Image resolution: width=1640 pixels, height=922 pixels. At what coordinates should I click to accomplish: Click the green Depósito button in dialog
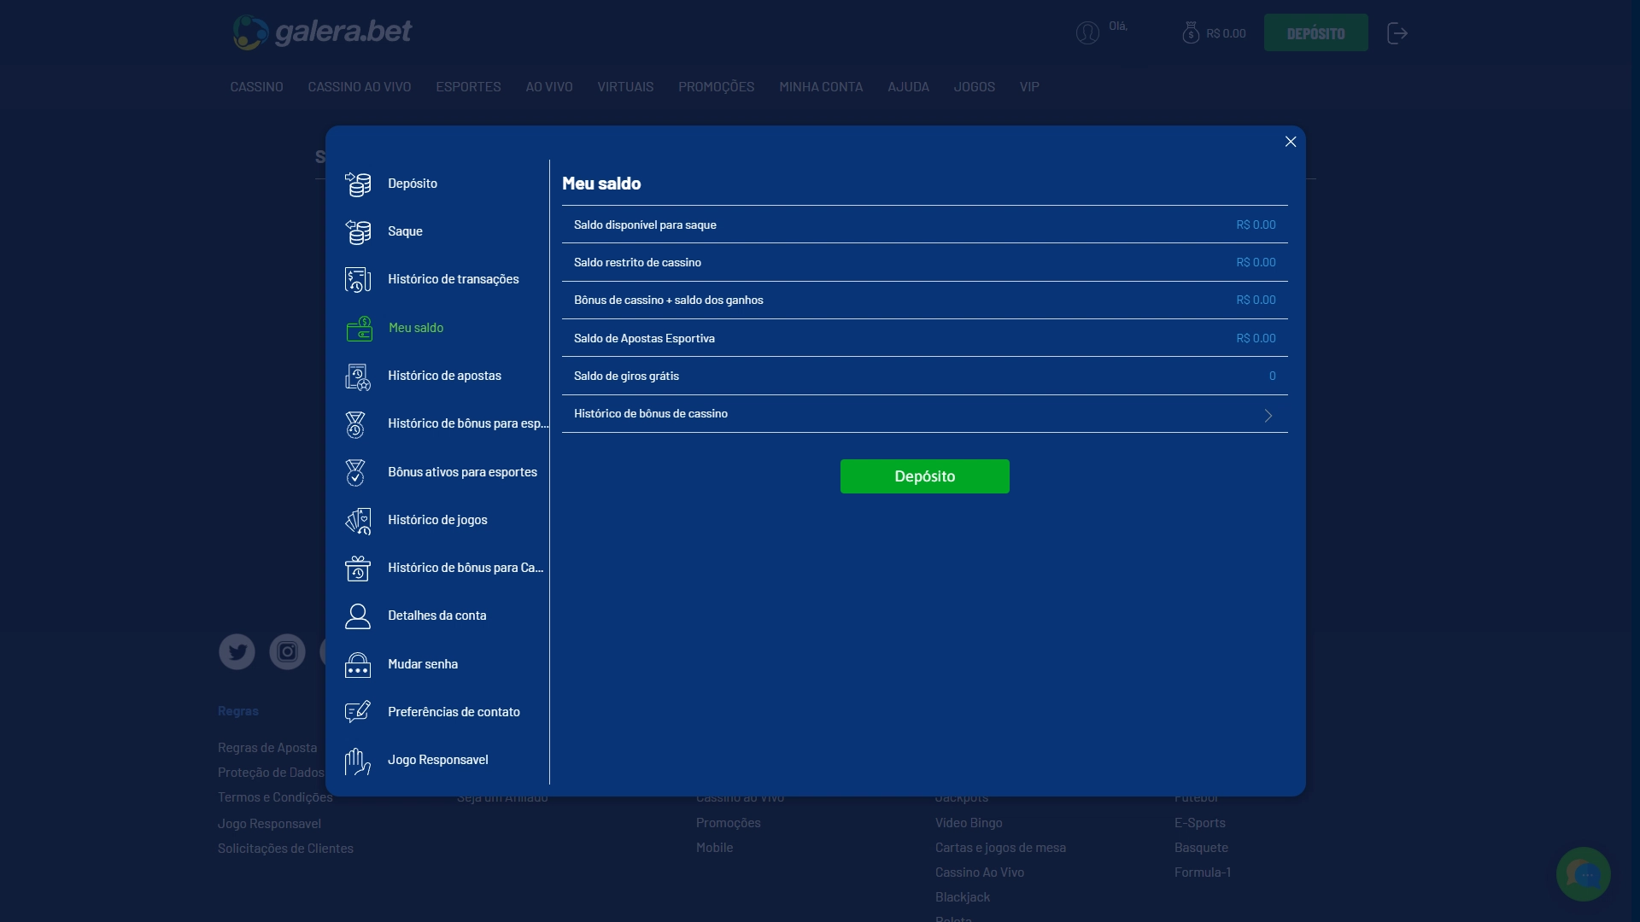pos(924,476)
